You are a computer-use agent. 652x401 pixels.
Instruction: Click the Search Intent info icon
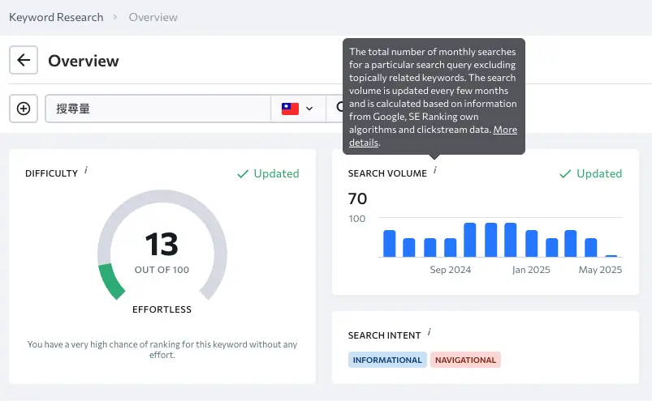pyautogui.click(x=429, y=333)
